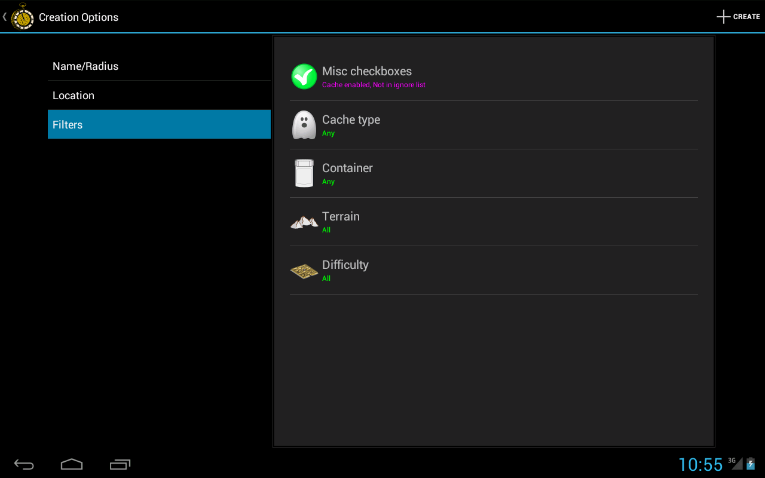Click the container jar icon
Image resolution: width=765 pixels, height=478 pixels.
304,173
